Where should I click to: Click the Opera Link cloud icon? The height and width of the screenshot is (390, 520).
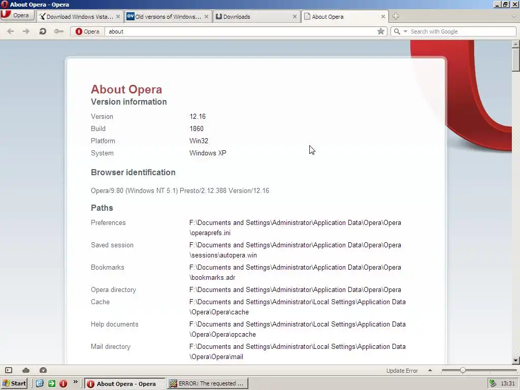[x=26, y=370]
